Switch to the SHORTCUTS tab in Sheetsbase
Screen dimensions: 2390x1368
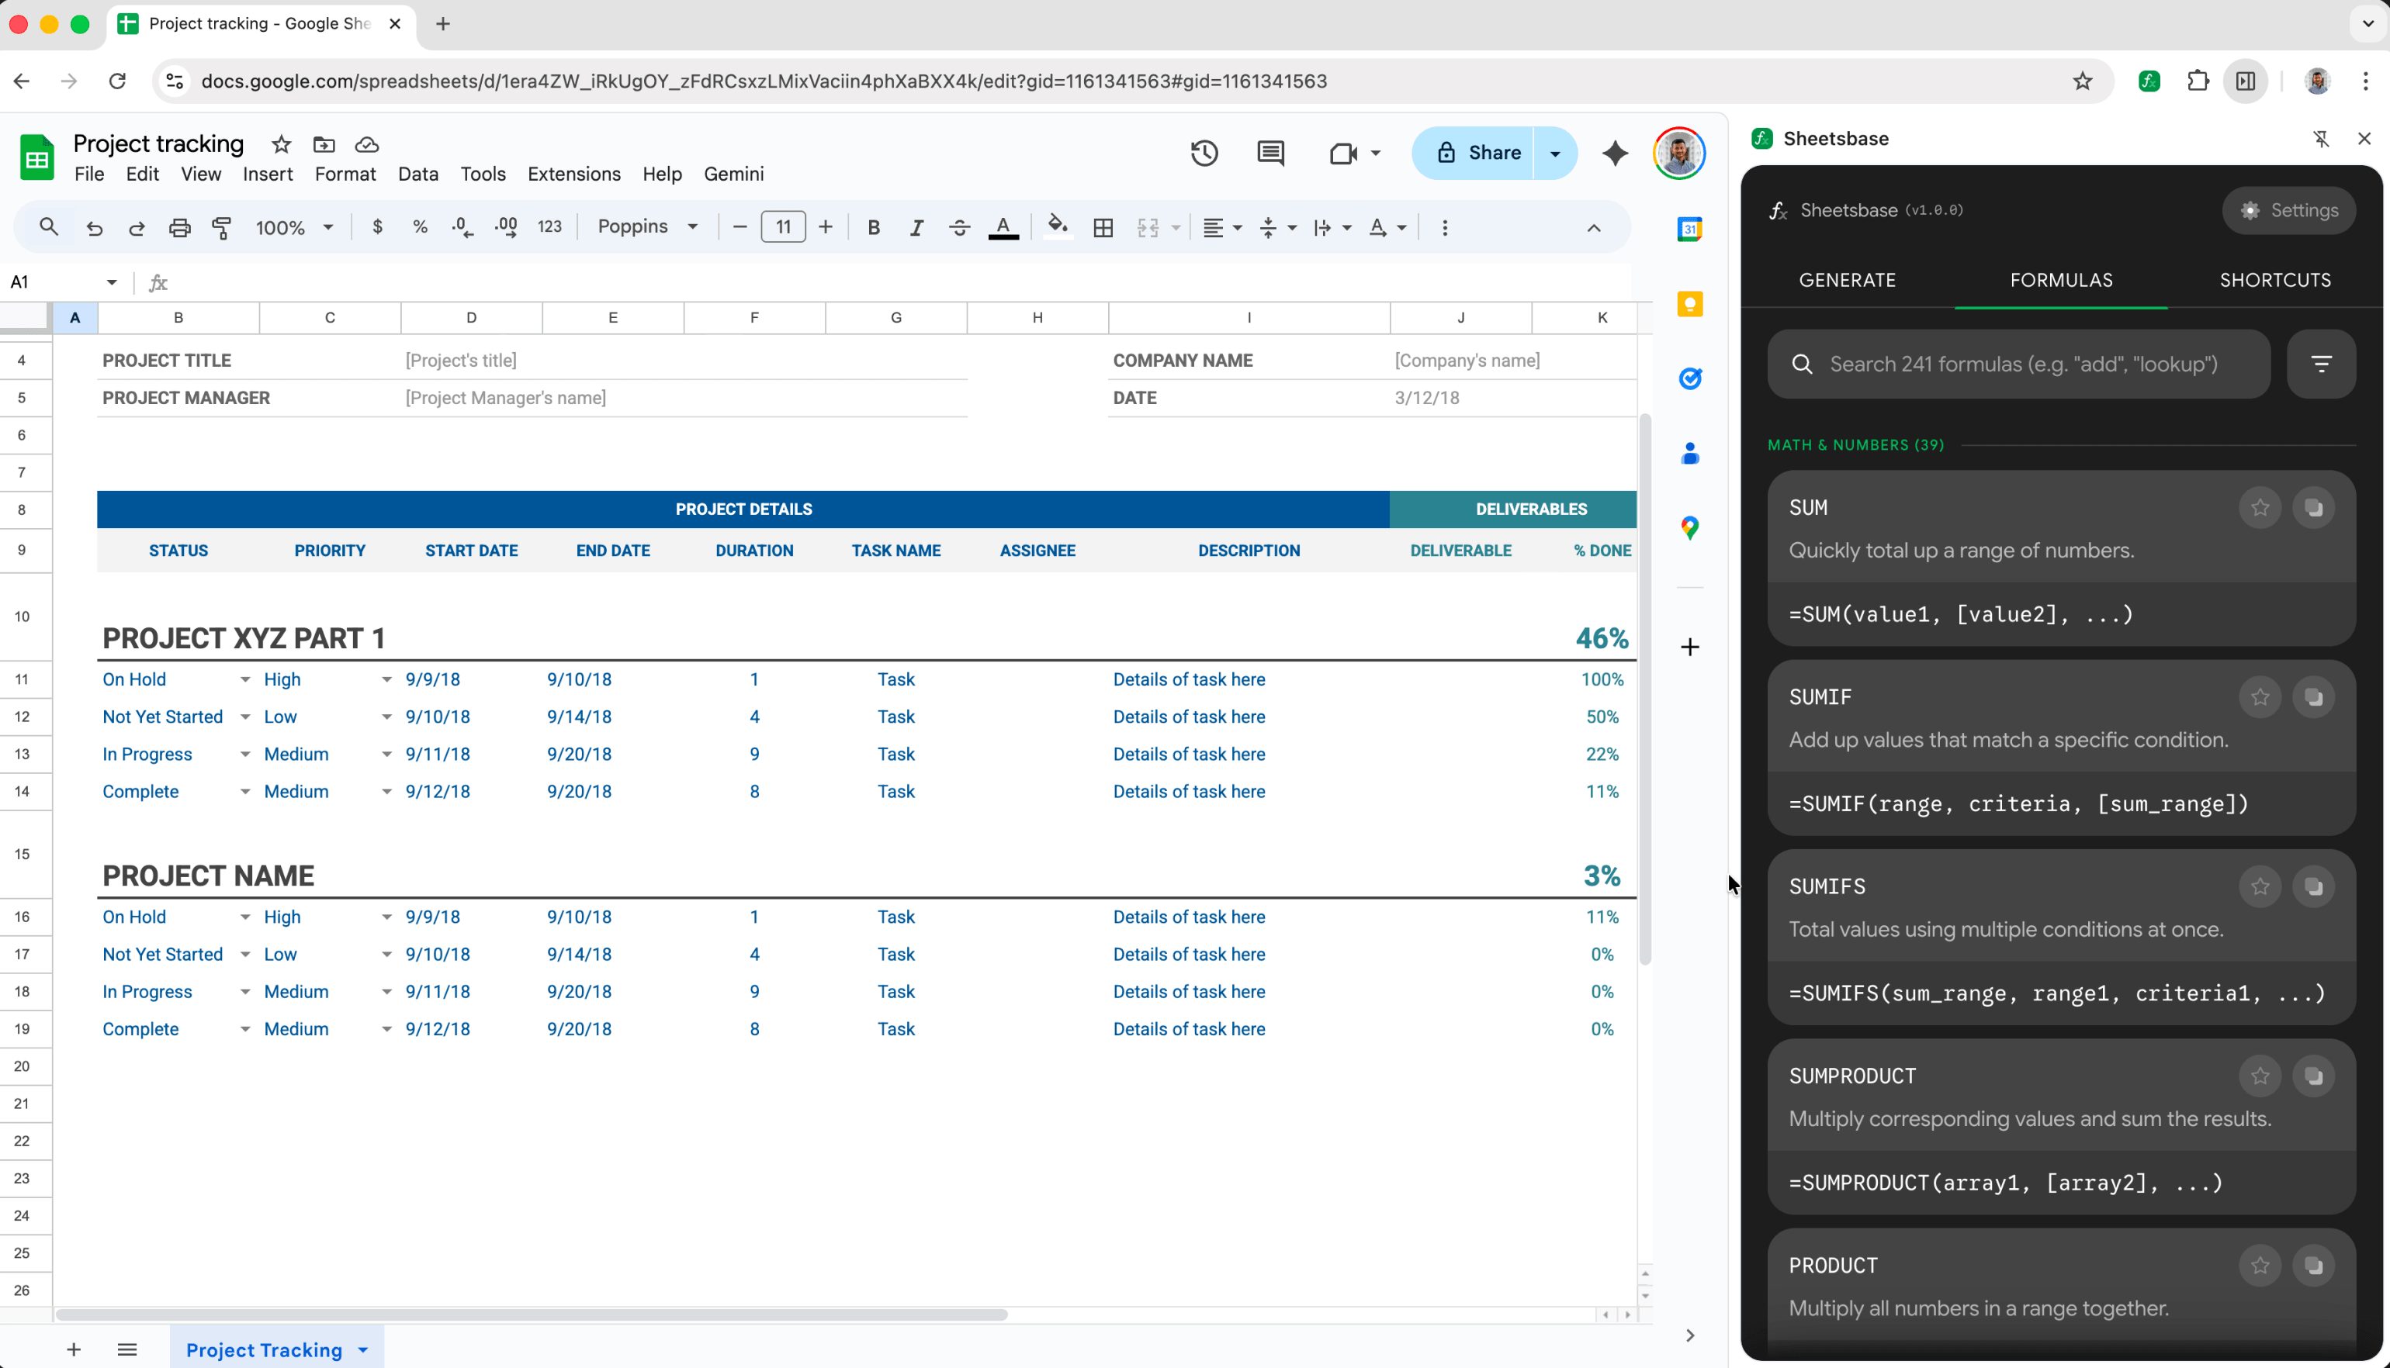click(2274, 280)
